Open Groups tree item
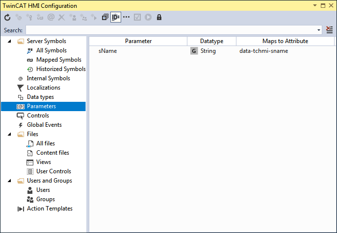This screenshot has height=233, width=337. pyautogui.click(x=45, y=199)
